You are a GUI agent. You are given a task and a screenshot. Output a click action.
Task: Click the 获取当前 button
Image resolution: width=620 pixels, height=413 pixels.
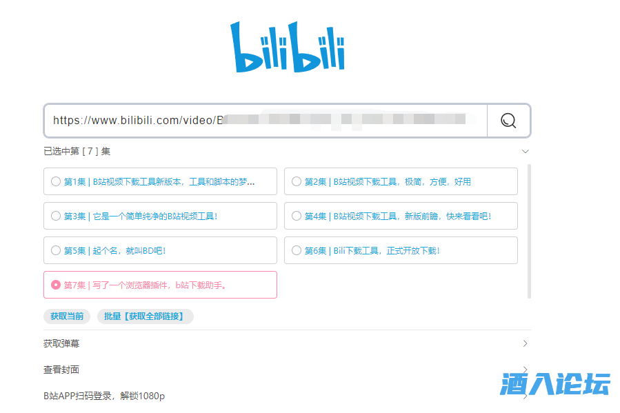(67, 316)
